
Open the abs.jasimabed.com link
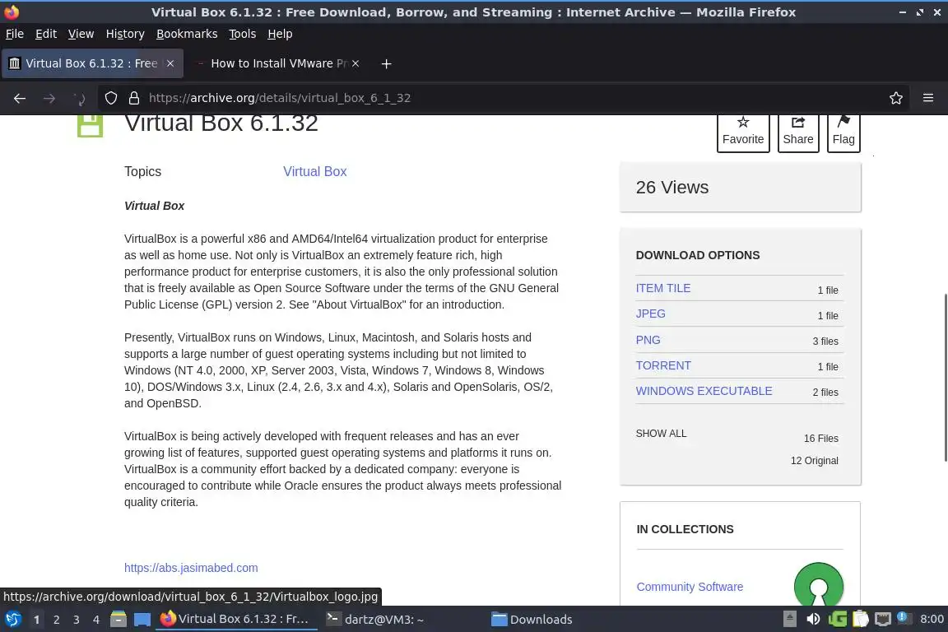coord(191,568)
